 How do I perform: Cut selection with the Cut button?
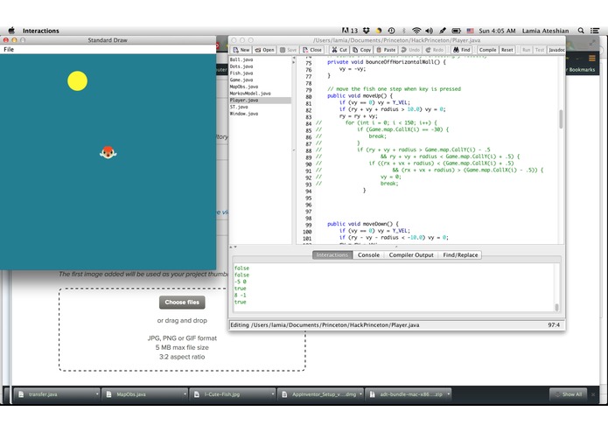click(339, 50)
